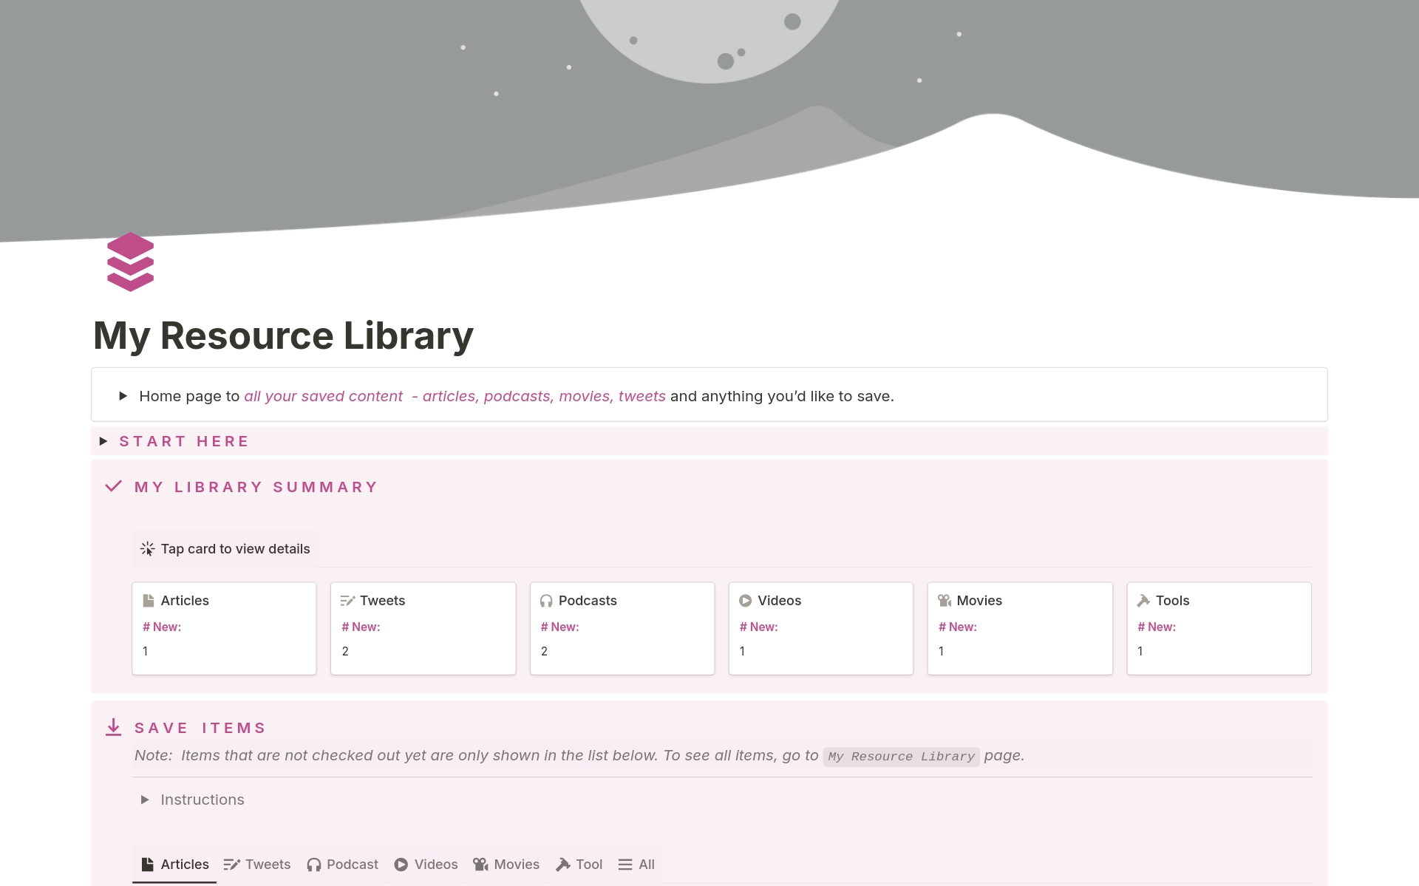
Task: Switch to the Tweets tab
Action: coord(256,865)
